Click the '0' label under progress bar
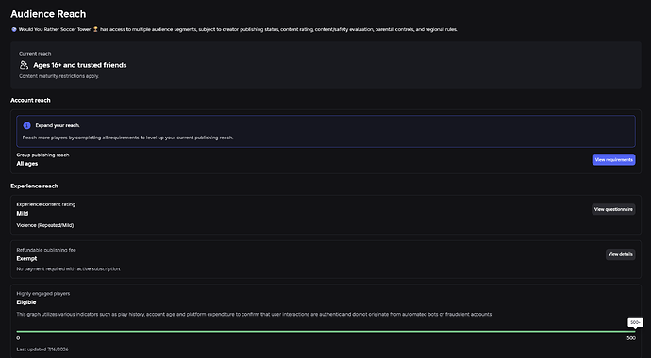The height and width of the screenshot is (358, 651). pyautogui.click(x=18, y=338)
